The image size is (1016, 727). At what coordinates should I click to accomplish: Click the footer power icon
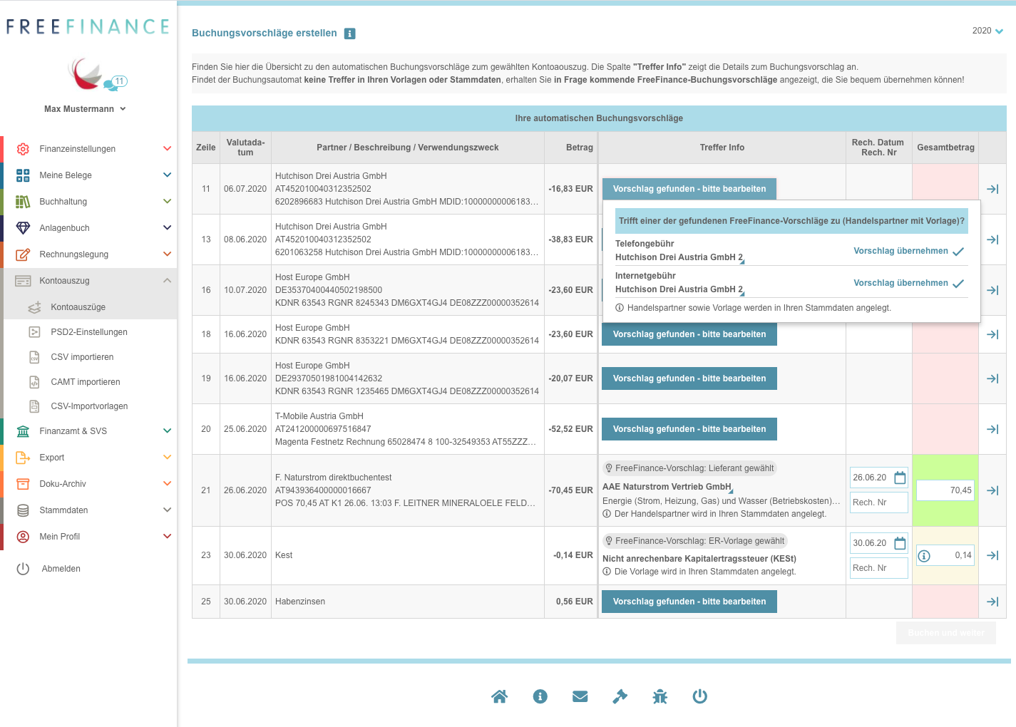pyautogui.click(x=700, y=696)
